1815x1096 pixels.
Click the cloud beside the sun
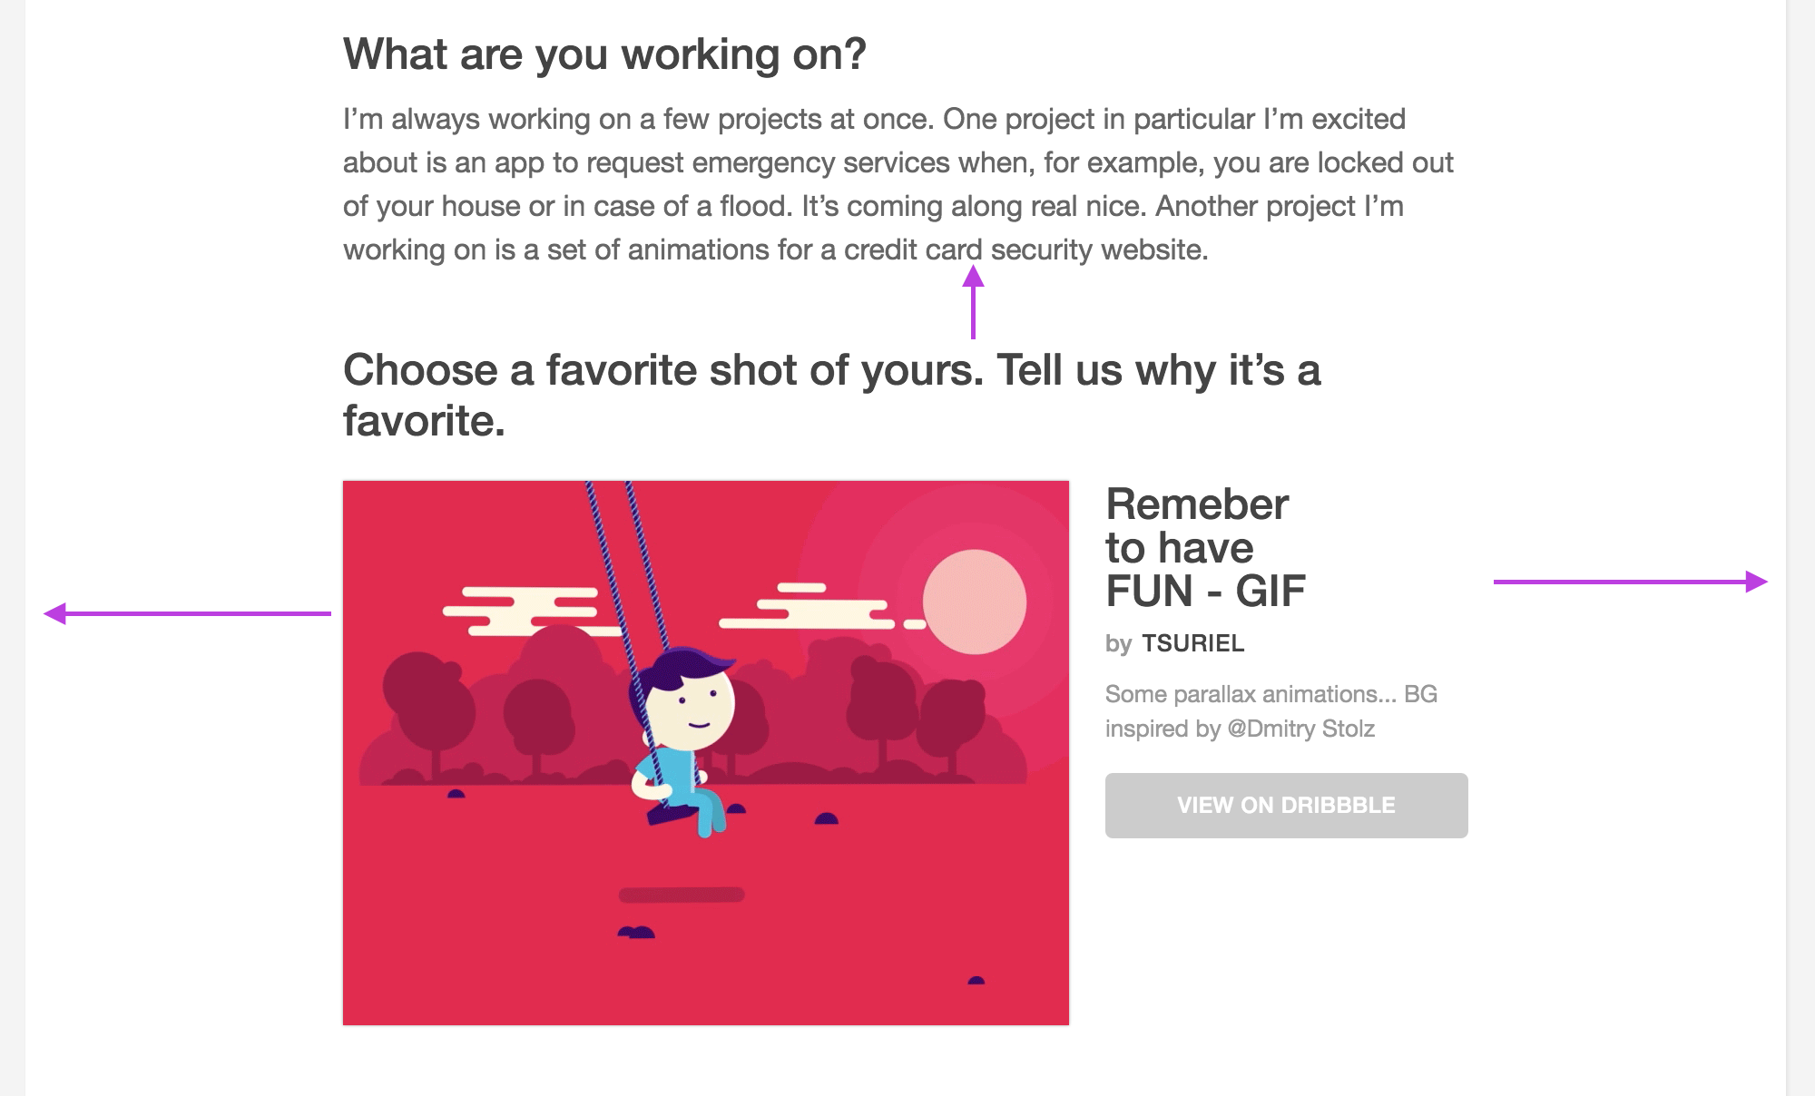tap(817, 608)
